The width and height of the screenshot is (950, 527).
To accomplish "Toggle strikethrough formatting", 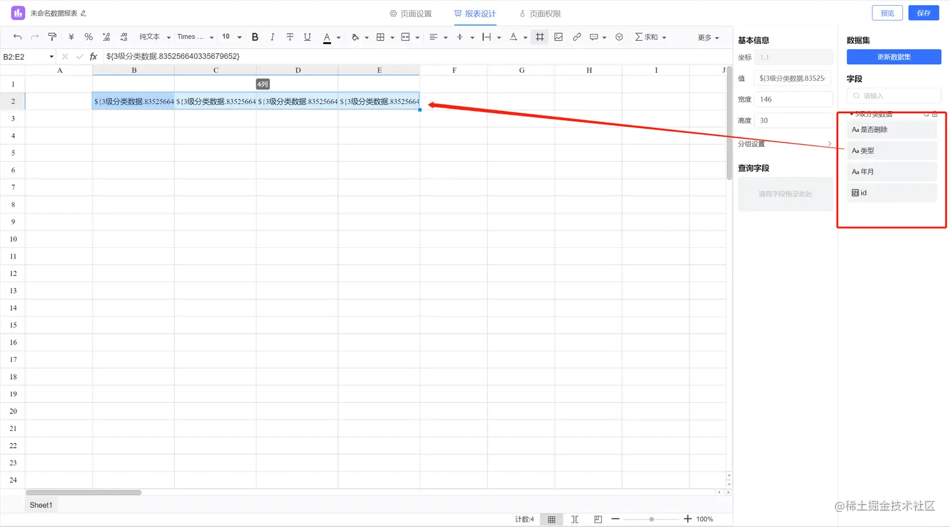I will pyautogui.click(x=290, y=37).
